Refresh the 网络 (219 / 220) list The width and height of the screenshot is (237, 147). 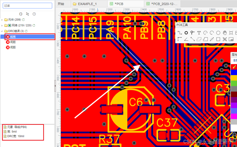(34, 26)
